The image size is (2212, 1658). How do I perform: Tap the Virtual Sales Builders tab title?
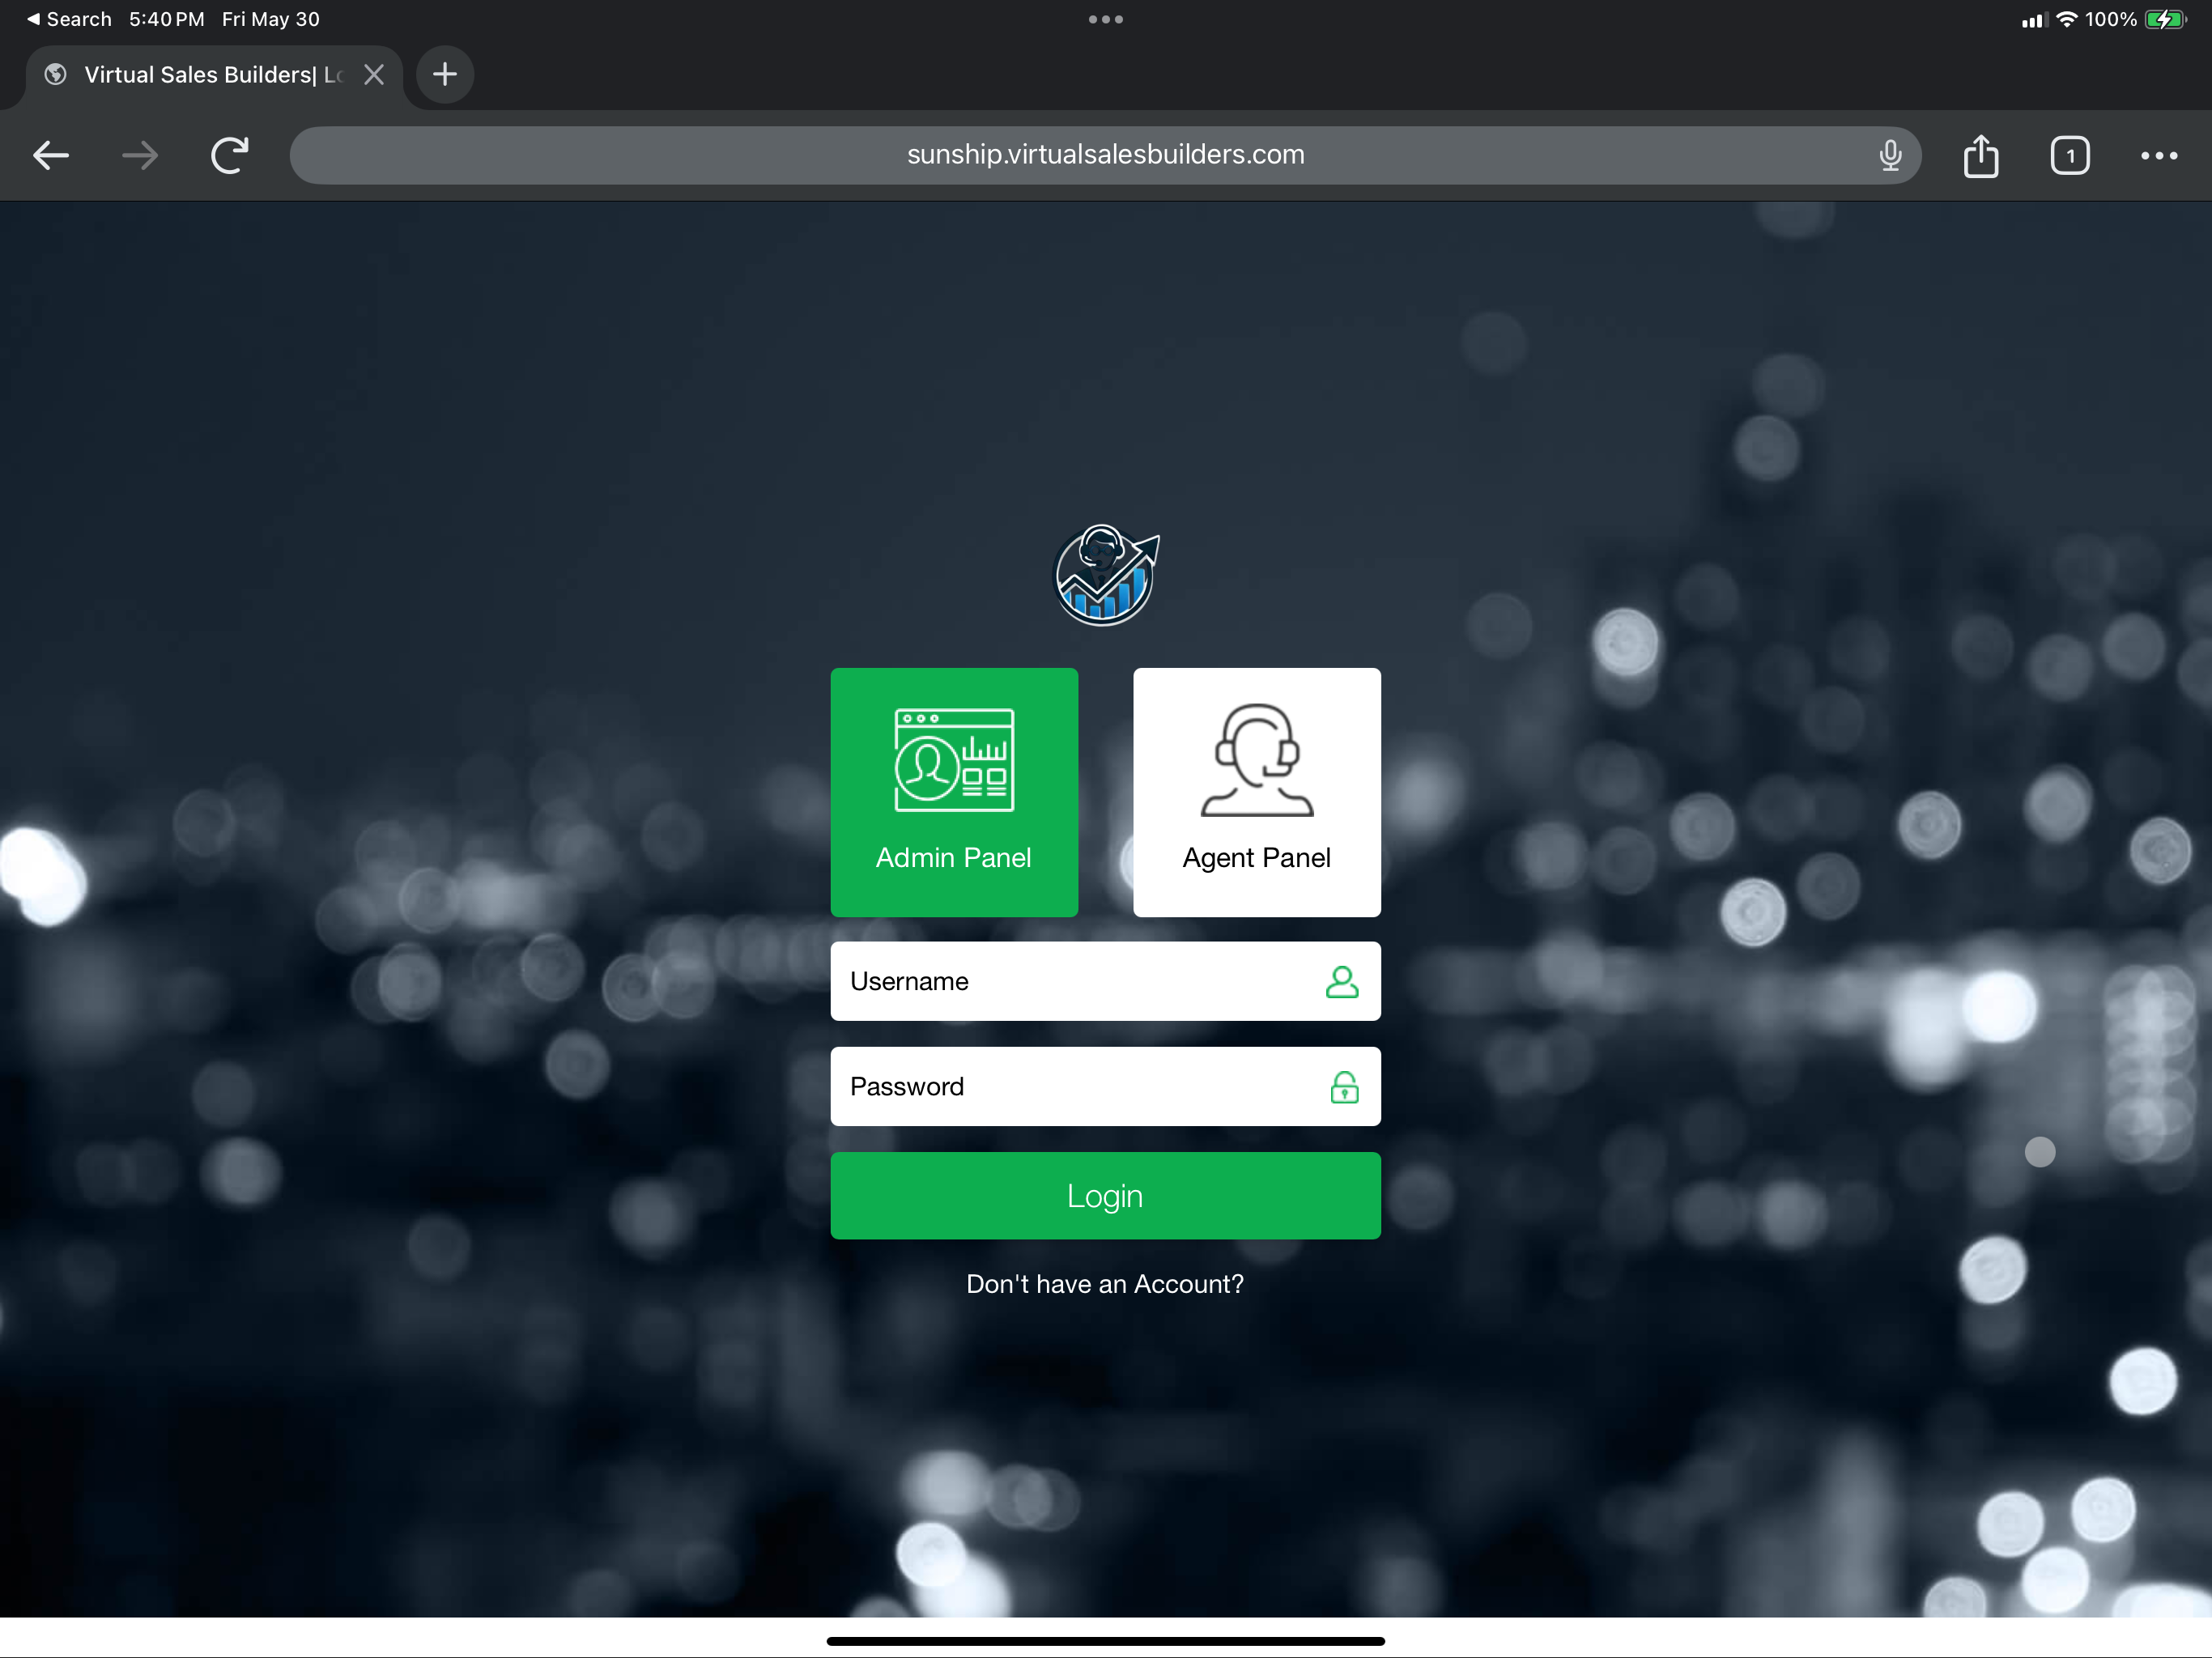pos(200,75)
